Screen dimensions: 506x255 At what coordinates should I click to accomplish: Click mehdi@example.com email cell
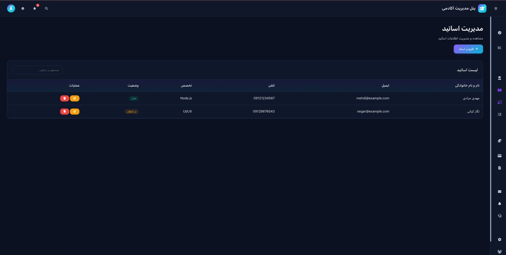pyautogui.click(x=372, y=98)
